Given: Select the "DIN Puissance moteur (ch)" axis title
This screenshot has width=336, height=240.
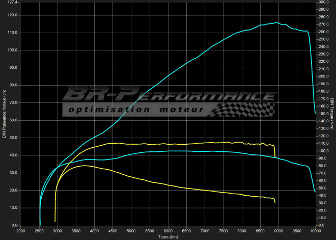Looking at the screenshot, I should coord(4,113).
